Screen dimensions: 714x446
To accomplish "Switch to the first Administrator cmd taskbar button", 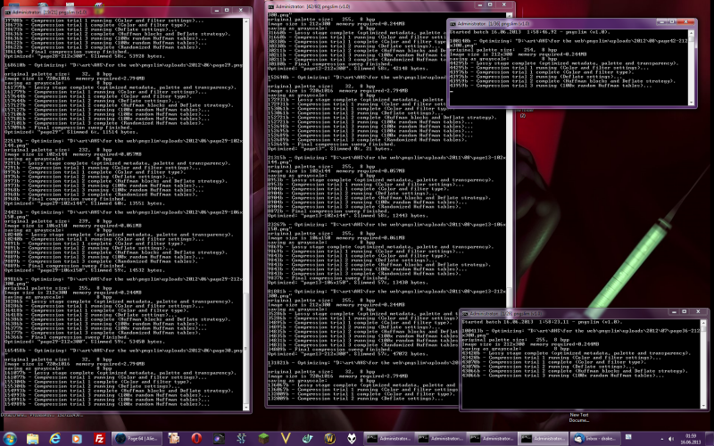I will [388, 439].
